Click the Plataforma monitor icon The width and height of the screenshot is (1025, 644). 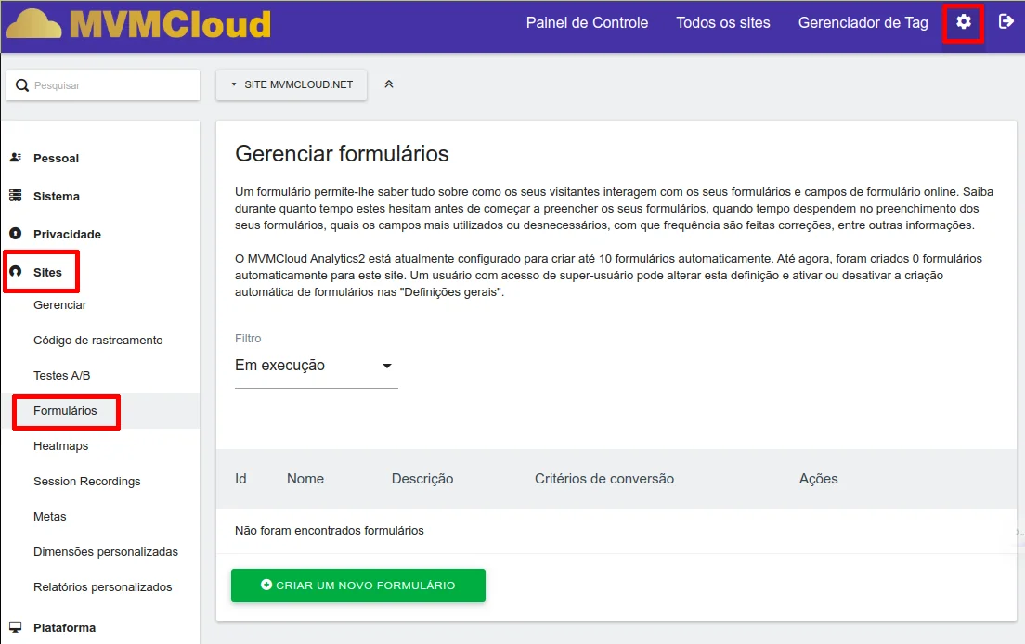[x=15, y=627]
